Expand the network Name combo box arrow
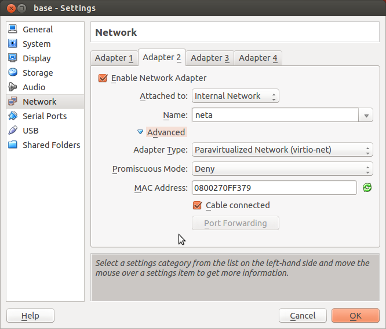The image size is (386, 329). click(x=366, y=116)
